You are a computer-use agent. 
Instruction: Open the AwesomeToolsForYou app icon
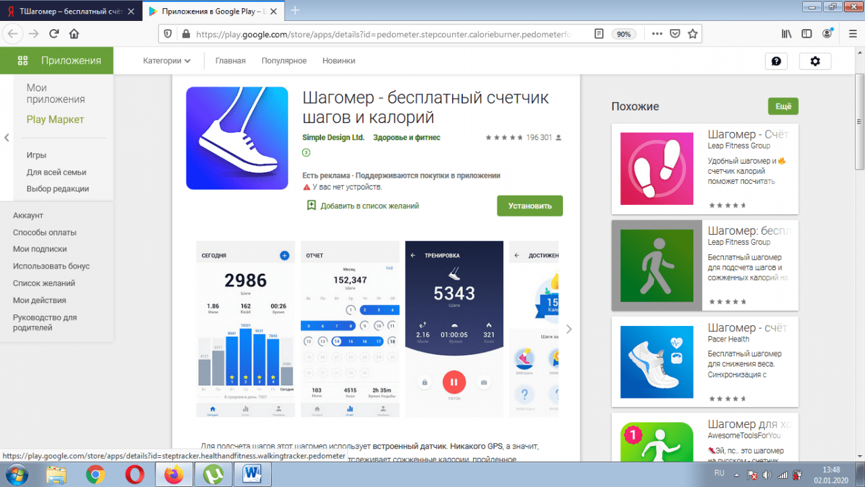click(x=657, y=442)
